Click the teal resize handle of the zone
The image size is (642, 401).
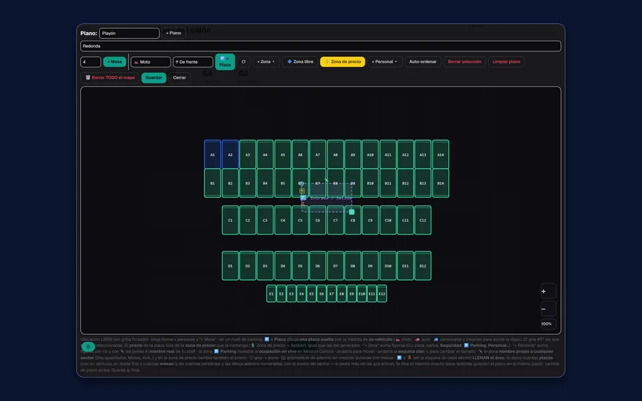(x=352, y=212)
